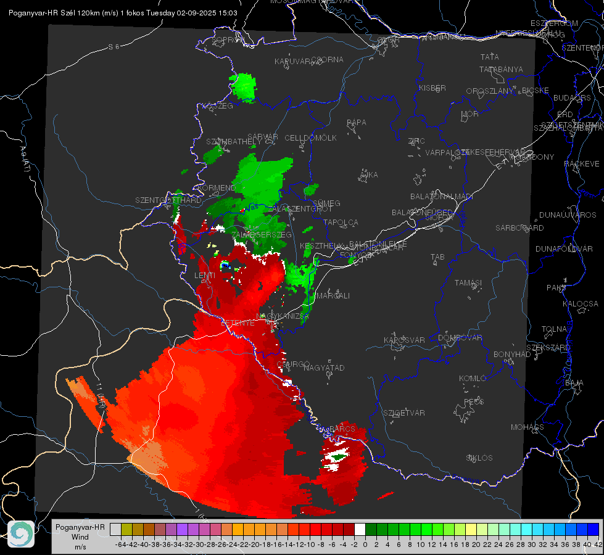Pick the gray first swatch of the legend

(115, 530)
